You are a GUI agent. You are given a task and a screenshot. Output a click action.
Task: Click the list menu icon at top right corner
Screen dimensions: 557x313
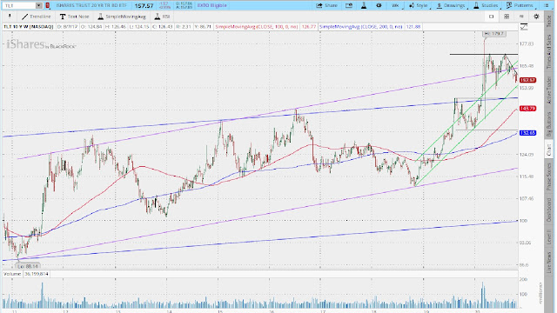(x=547, y=5)
